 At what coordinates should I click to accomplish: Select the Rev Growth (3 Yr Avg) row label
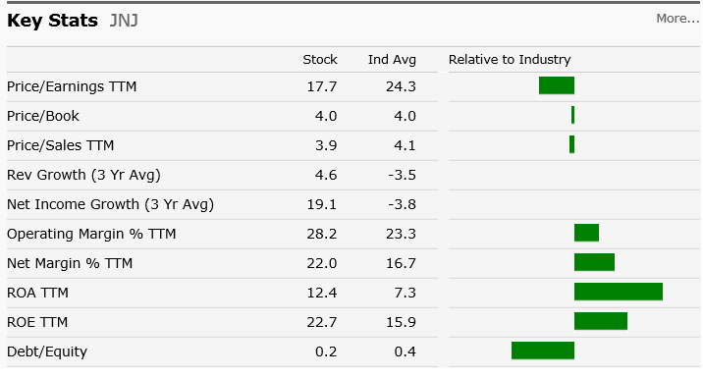pyautogui.click(x=83, y=175)
